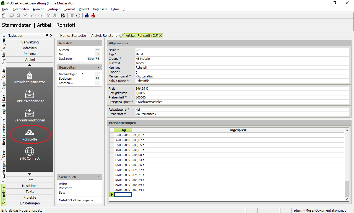The height and width of the screenshot is (213, 354).
Task: Click the print preview toolbar icon
Action: pyautogui.click(x=19, y=15)
